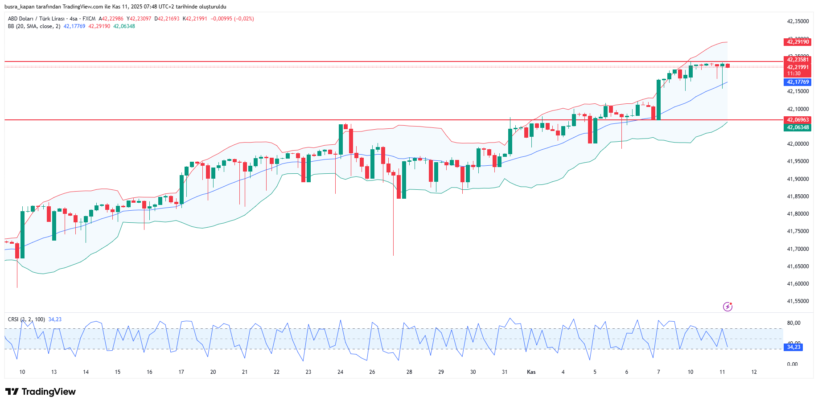Click the current price label 42,21991

click(x=797, y=67)
